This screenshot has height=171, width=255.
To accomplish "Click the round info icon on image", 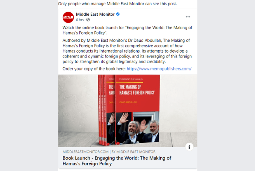I will [189, 147].
